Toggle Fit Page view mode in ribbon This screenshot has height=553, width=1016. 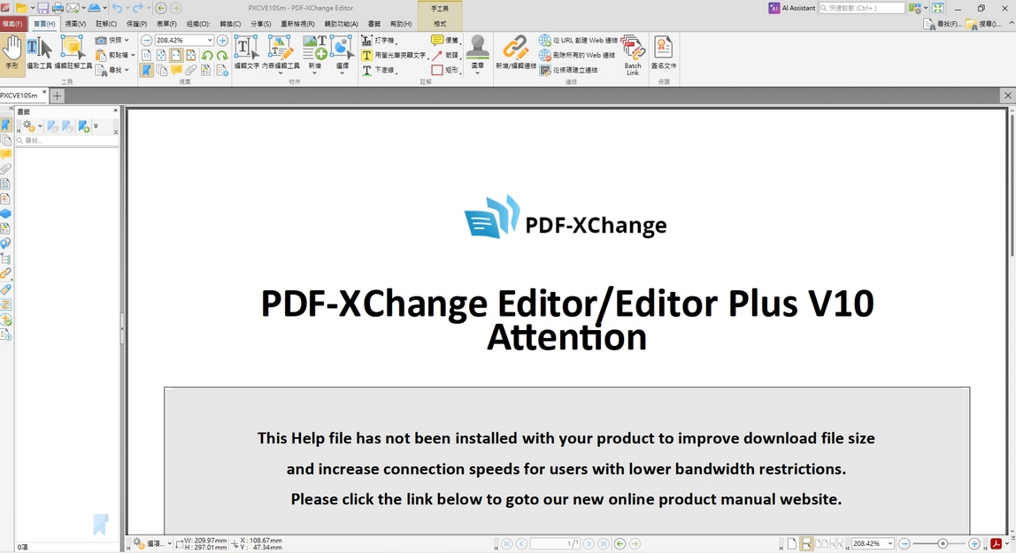pos(161,56)
